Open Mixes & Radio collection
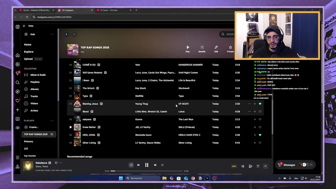The width and height of the screenshot is (336, 189). click(x=38, y=75)
